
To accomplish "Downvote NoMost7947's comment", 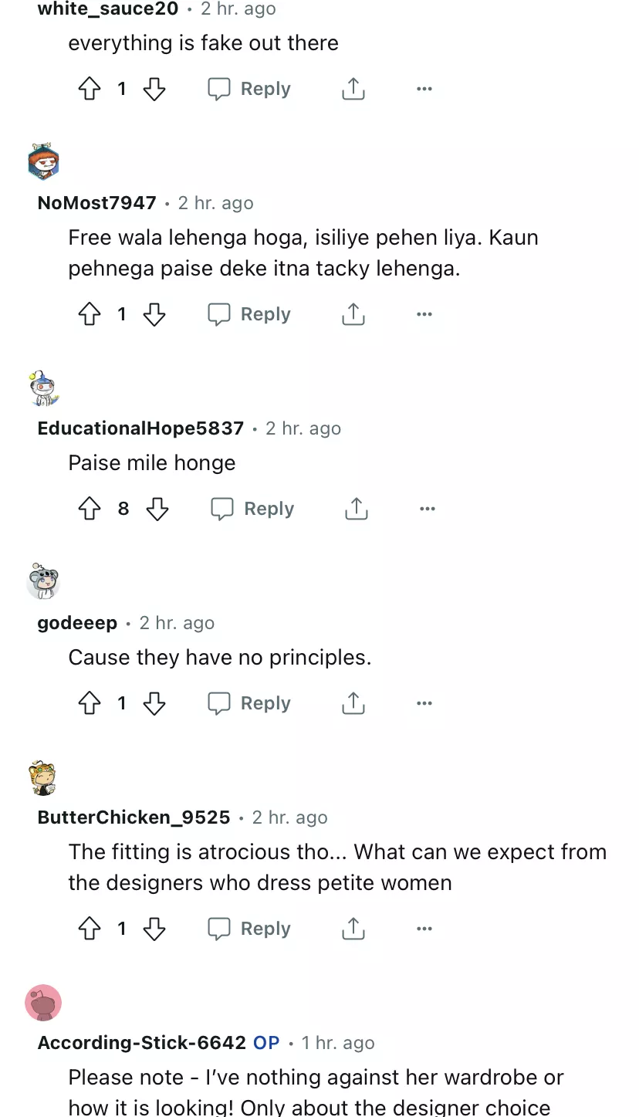I will point(154,315).
